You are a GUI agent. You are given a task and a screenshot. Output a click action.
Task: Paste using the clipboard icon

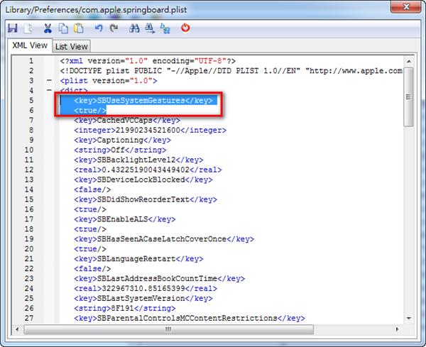click(79, 28)
